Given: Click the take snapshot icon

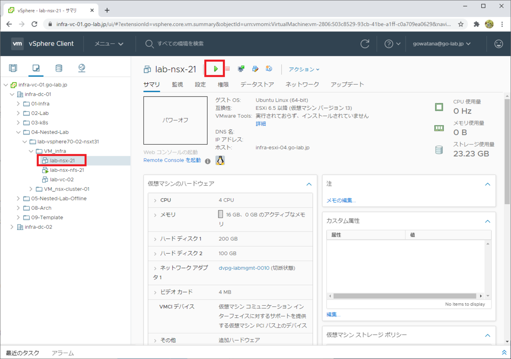Looking at the screenshot, I should pyautogui.click(x=269, y=68).
